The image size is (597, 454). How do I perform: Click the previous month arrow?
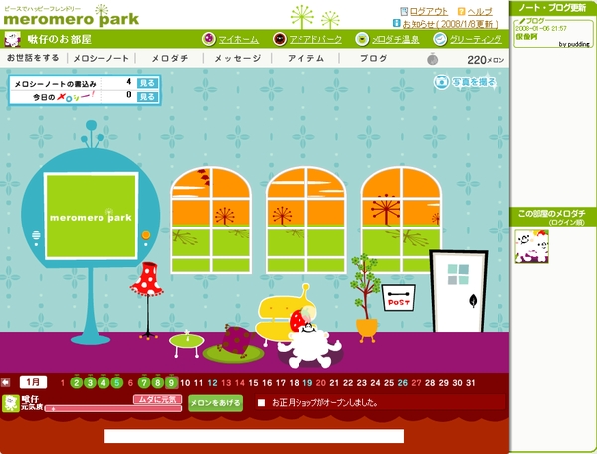[x=5, y=382]
